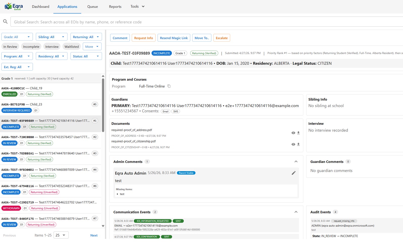Click the ENROLLED status badge
The image size is (403, 252).
(x=10, y=94)
